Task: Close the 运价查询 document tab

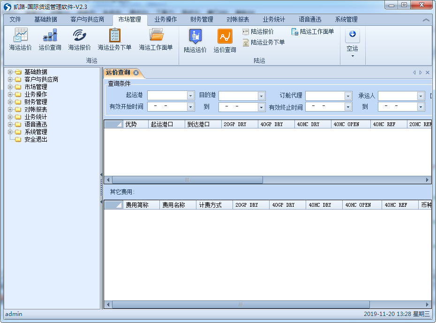Action: click(136, 73)
